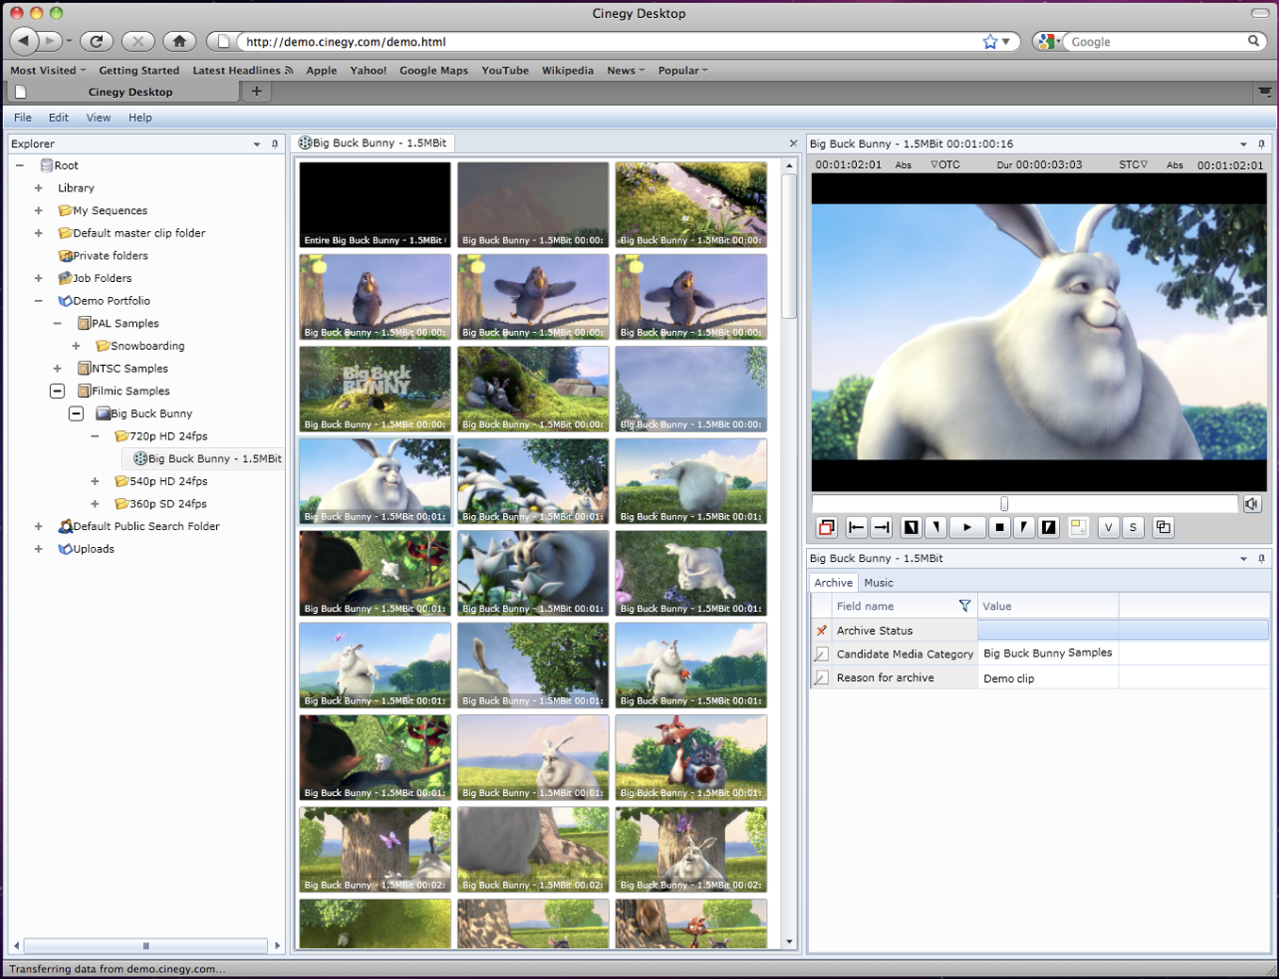The width and height of the screenshot is (1279, 979).
Task: Jump to the clip end marker button
Action: tap(882, 527)
